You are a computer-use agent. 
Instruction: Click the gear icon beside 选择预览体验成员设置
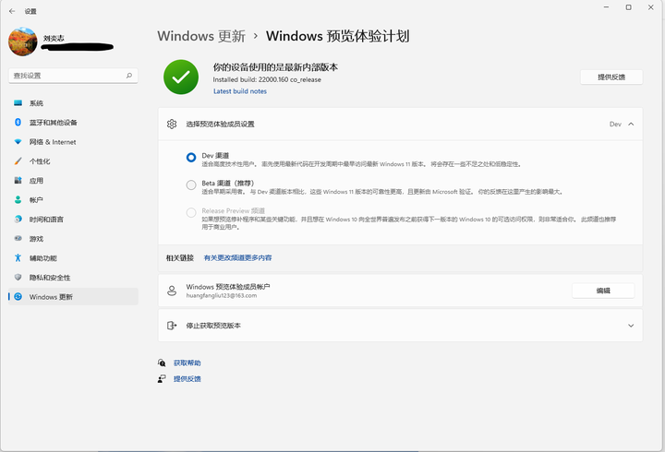click(x=172, y=125)
